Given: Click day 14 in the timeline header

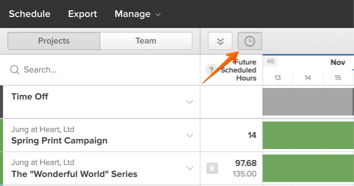Looking at the screenshot, I should pos(307,78).
